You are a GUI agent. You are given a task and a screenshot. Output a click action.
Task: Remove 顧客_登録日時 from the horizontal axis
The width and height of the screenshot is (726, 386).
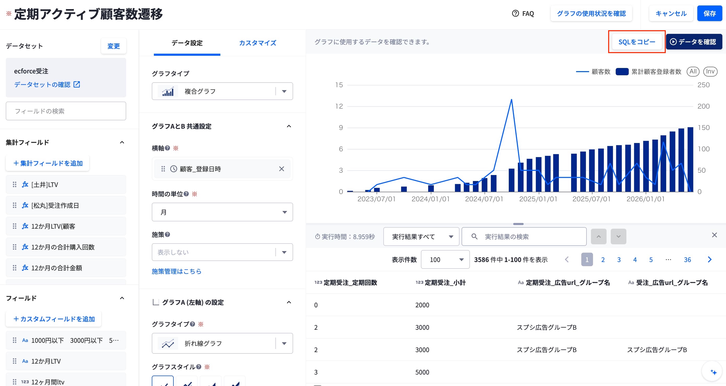click(x=281, y=169)
